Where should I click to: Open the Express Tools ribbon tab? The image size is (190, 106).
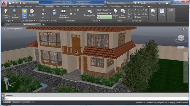102,6
